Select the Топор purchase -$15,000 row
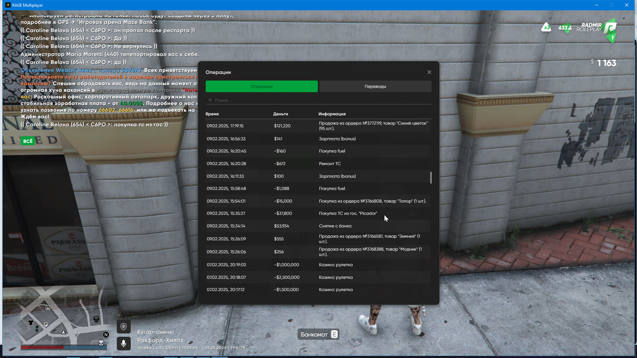Image resolution: width=637 pixels, height=358 pixels. pos(318,201)
